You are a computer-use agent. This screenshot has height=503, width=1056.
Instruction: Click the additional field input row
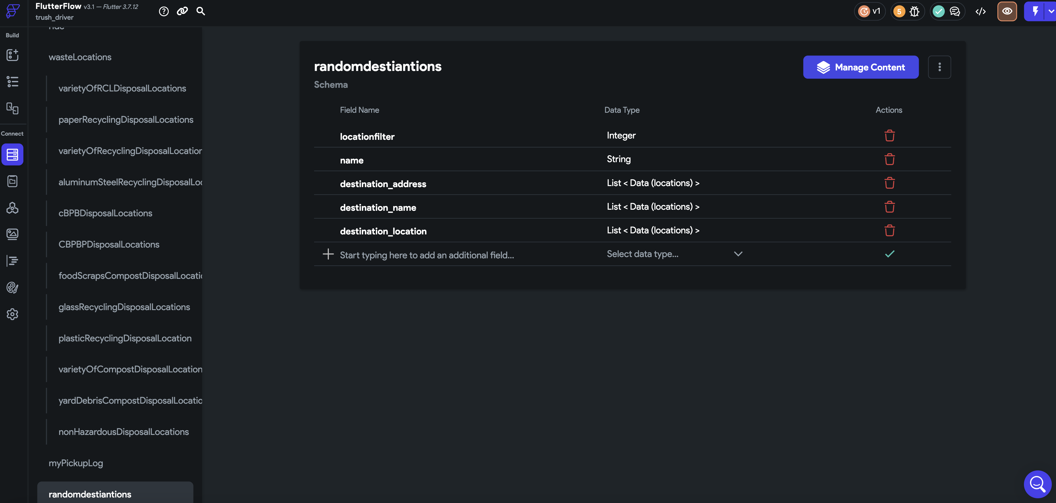(426, 254)
